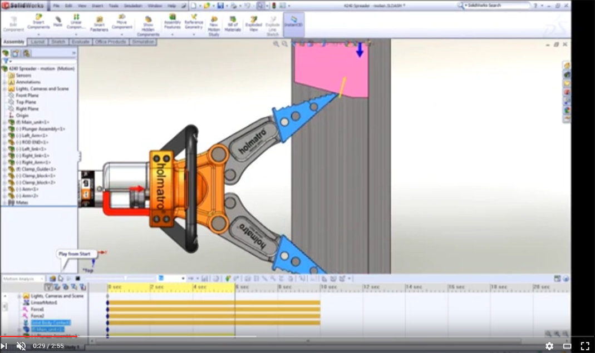Select the Move Component tool
595x353 pixels.
point(122,22)
